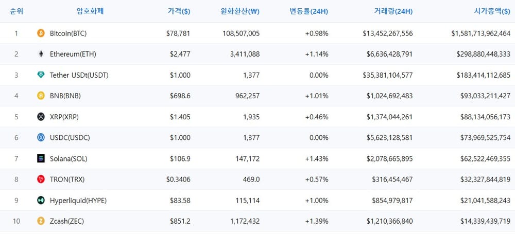
Task: Click the Solana logo icon
Action: (x=41, y=159)
